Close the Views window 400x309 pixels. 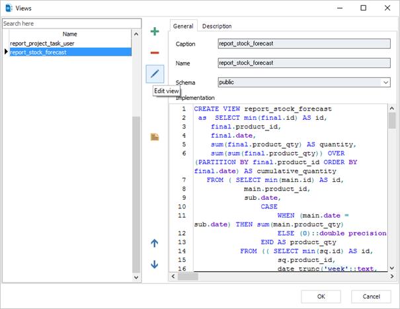[387, 8]
